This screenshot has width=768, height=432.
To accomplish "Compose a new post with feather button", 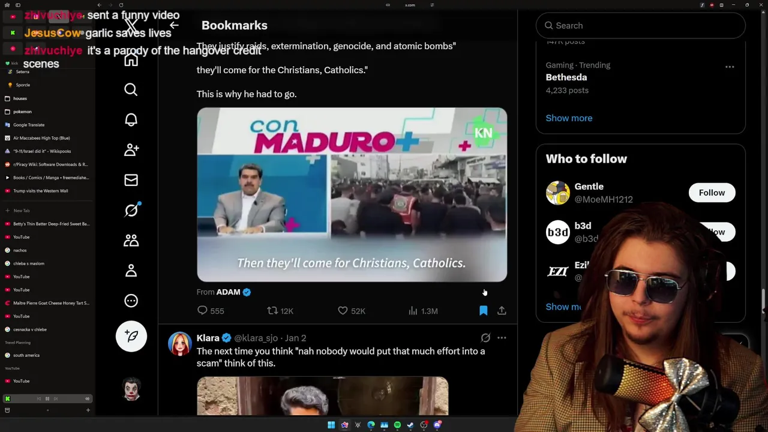I will point(131,336).
